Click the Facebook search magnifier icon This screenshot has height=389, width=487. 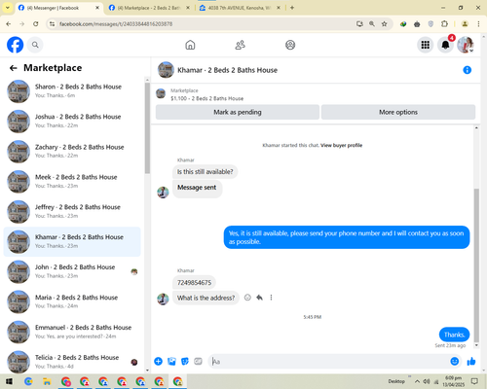coord(35,45)
